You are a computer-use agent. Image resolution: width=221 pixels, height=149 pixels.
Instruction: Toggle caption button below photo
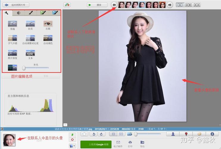tap(65, 125)
